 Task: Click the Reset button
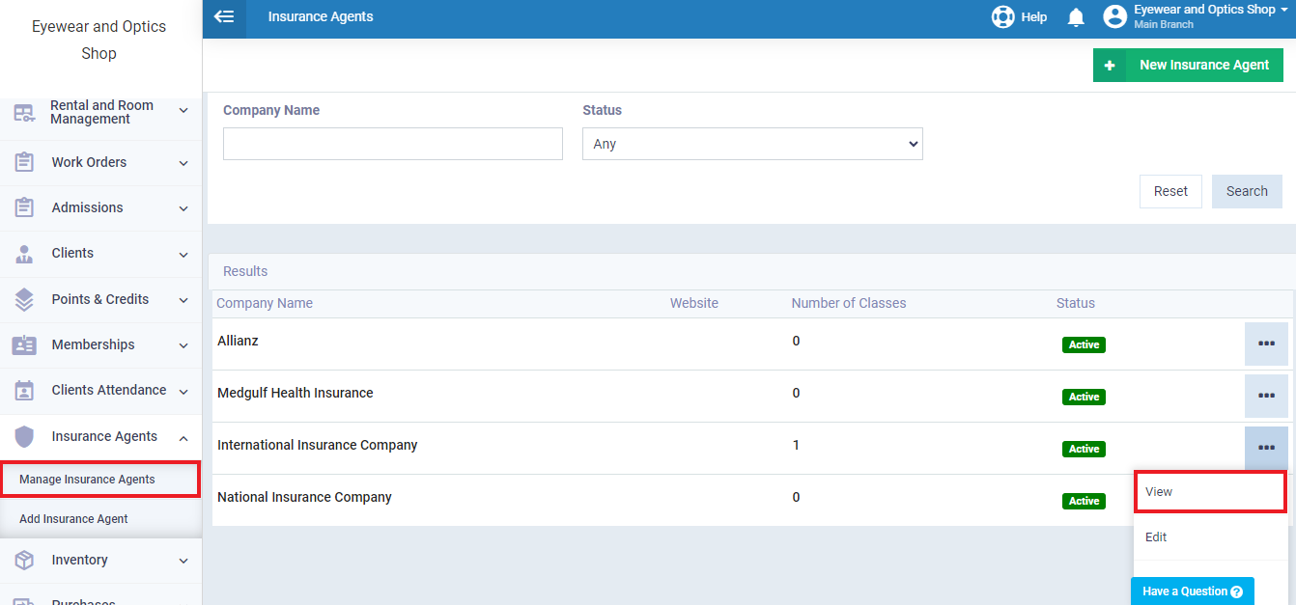pos(1170,191)
